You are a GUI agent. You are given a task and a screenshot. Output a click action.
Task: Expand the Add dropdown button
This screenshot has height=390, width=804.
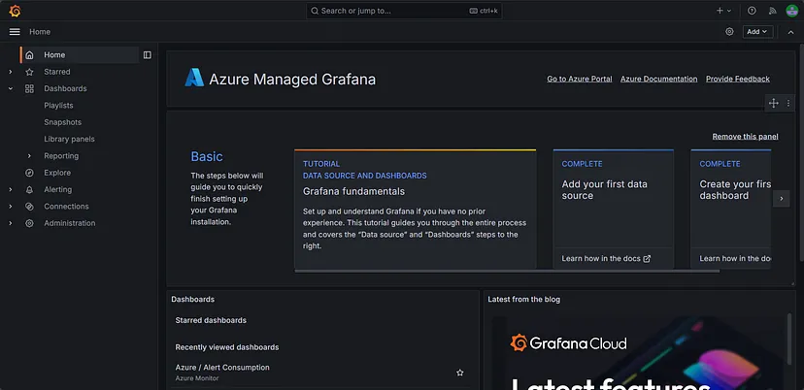pos(756,32)
